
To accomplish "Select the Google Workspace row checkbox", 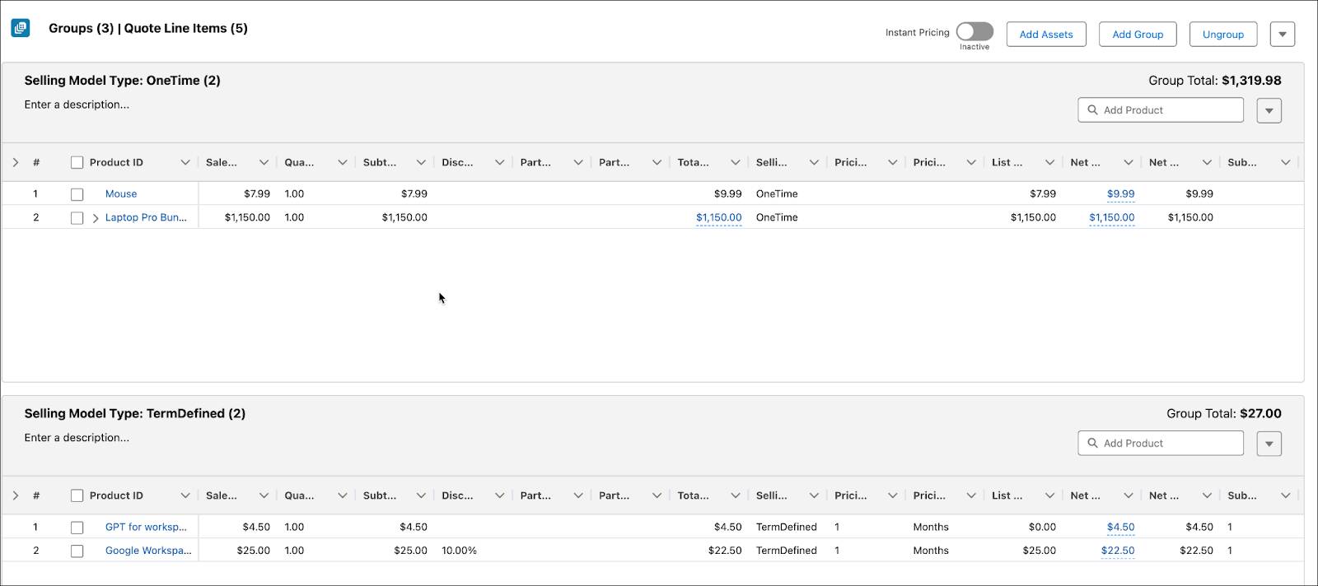I will pyautogui.click(x=77, y=551).
